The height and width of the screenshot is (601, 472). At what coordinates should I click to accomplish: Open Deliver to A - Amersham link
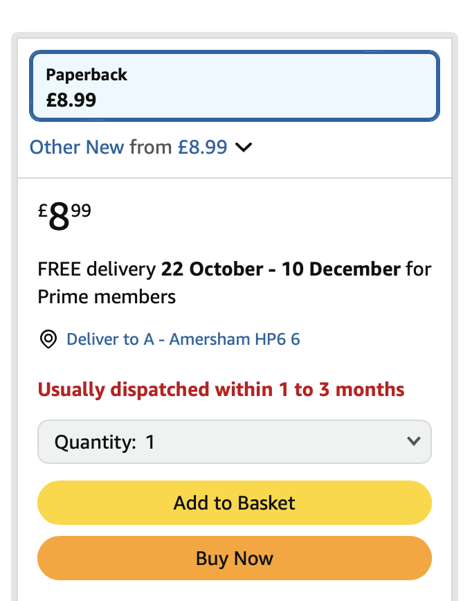click(183, 339)
